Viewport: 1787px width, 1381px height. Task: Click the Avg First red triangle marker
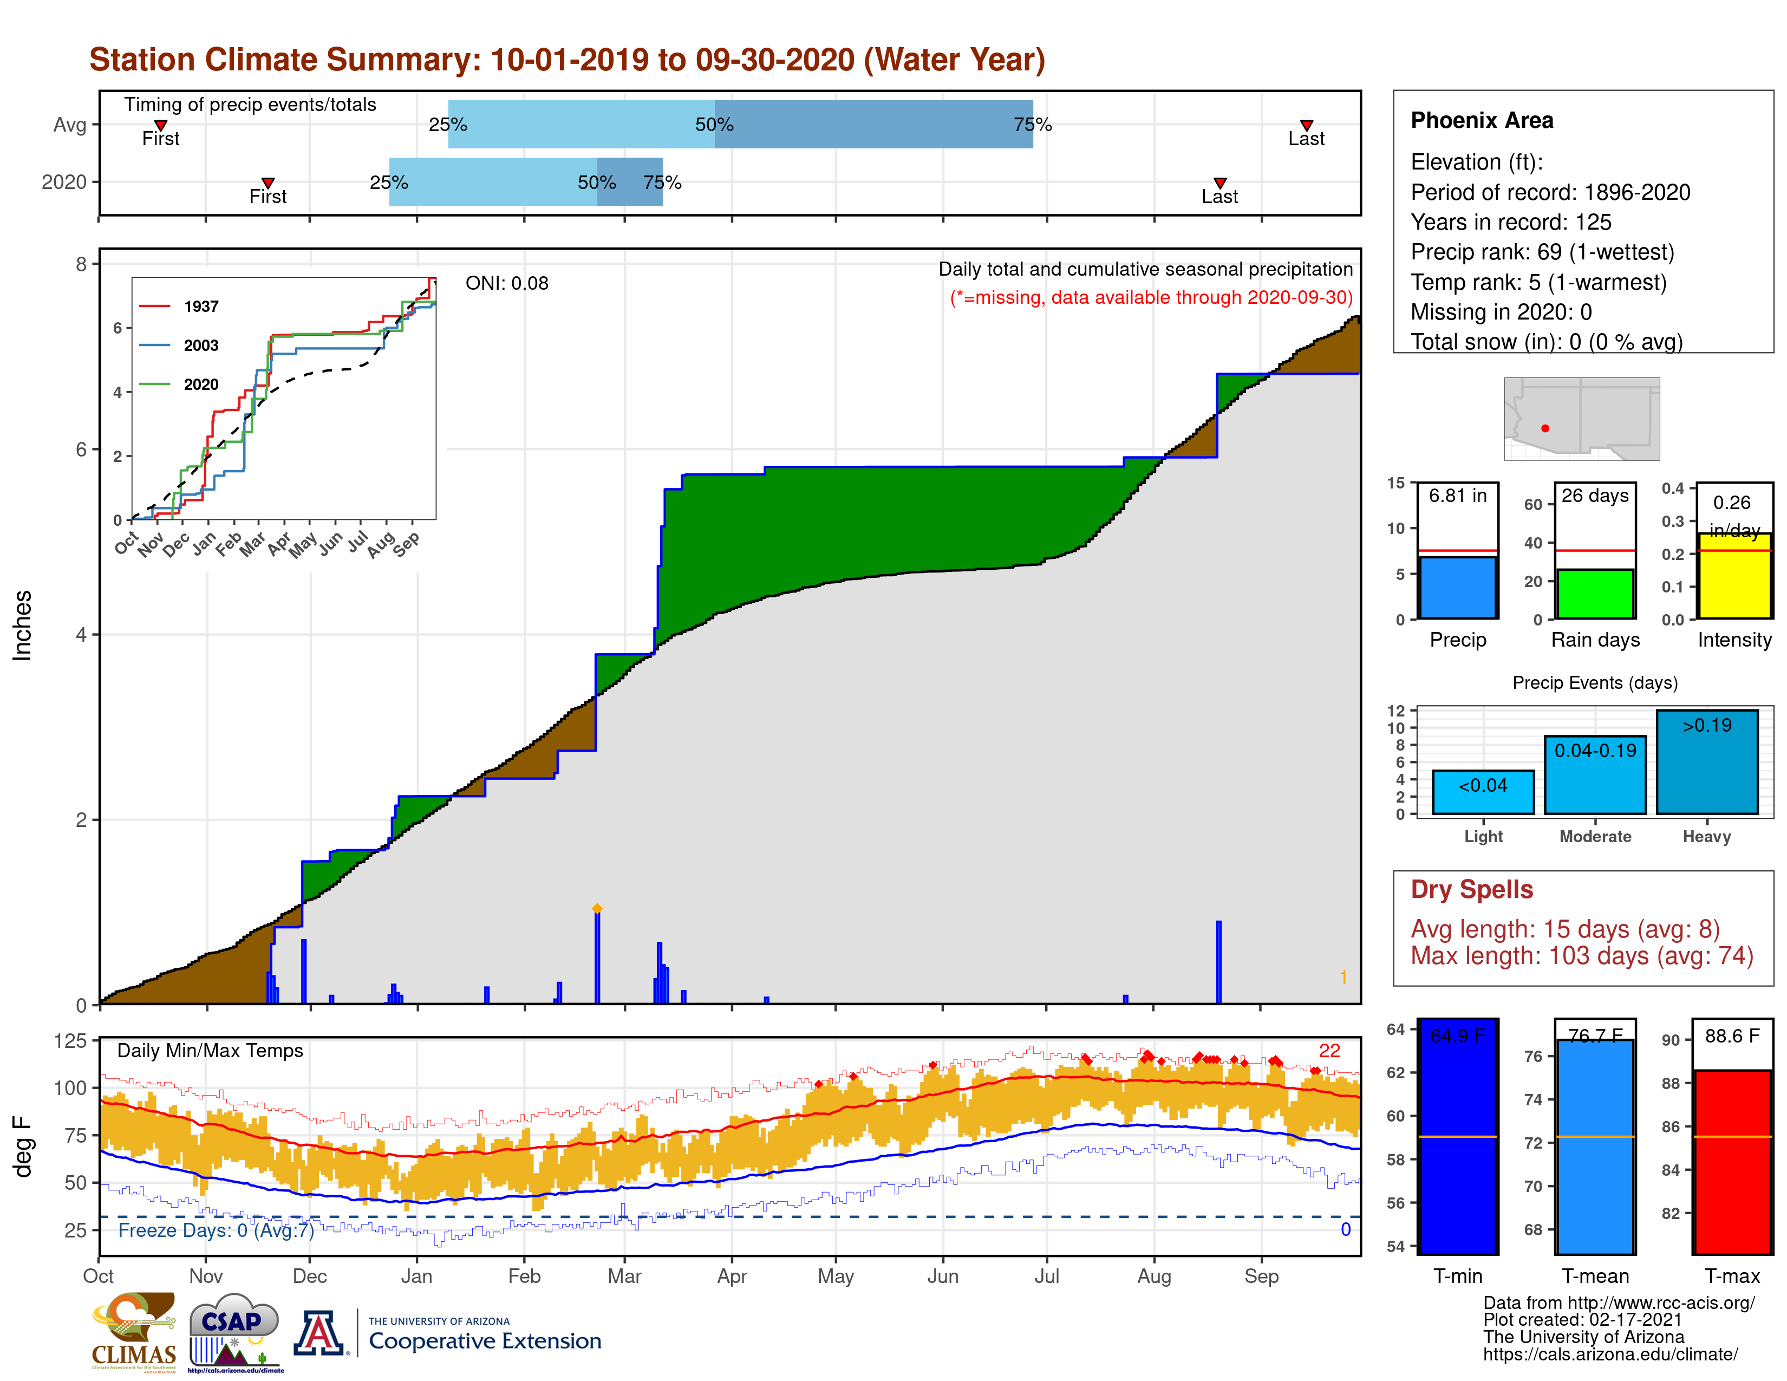point(161,125)
